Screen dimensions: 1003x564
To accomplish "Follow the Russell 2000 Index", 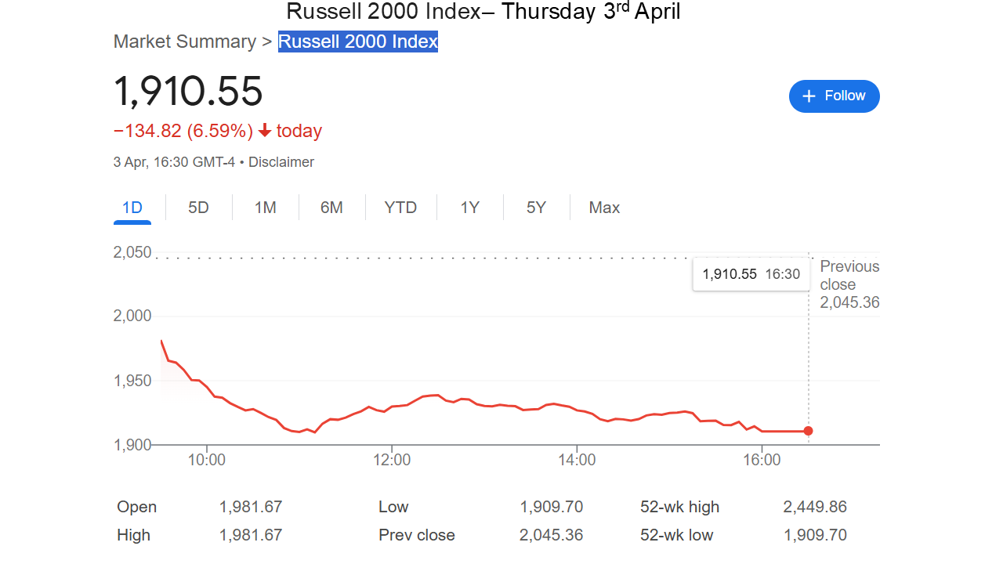I will pos(834,96).
